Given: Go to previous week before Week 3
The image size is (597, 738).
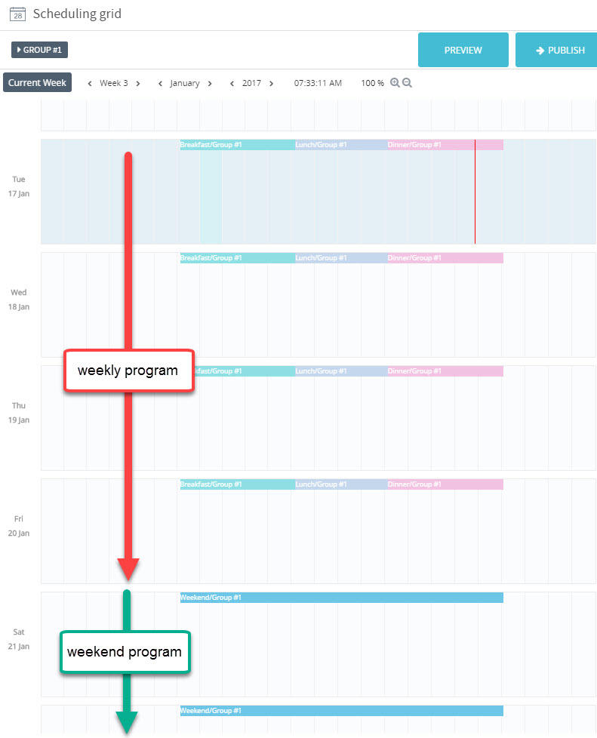Looking at the screenshot, I should 90,83.
